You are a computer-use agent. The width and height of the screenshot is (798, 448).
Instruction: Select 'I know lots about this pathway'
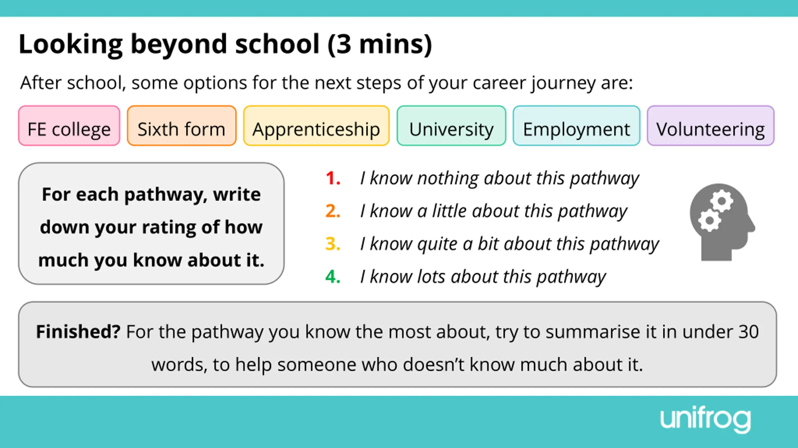pyautogui.click(x=483, y=277)
